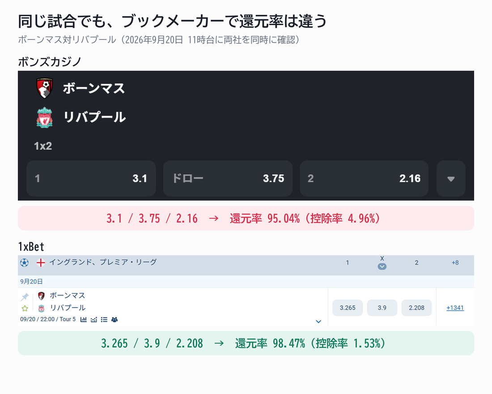This screenshot has width=492, height=394.
Task: Click リバプール team name in 1xBet row
Action: coord(68,308)
